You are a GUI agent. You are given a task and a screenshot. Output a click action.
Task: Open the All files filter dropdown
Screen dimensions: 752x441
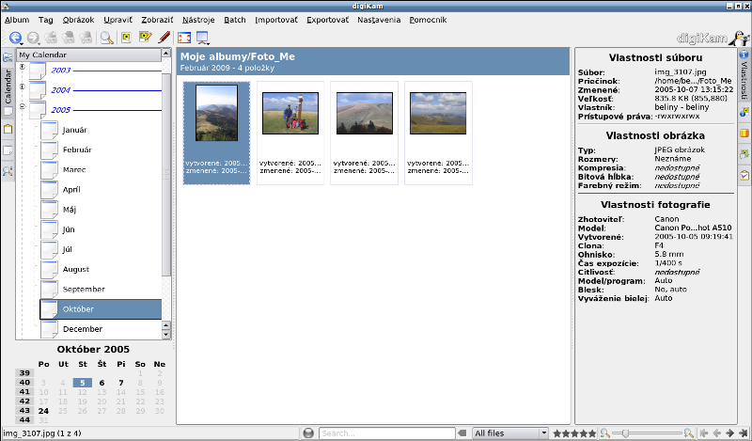tap(509, 433)
